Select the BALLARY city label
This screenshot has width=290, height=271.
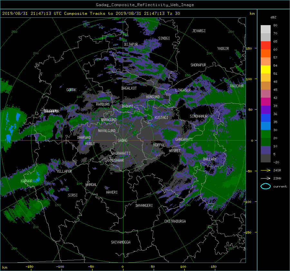coord(210,159)
